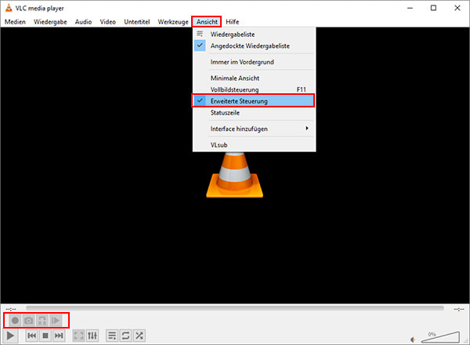This screenshot has height=345, width=470.
Task: Click the elapsed time label
Action: [11, 309]
